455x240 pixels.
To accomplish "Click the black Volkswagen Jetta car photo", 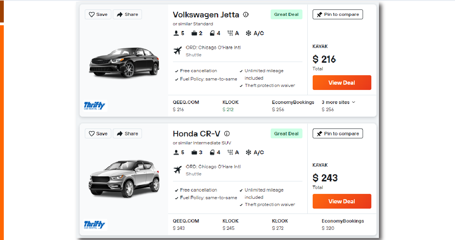I will point(124,62).
